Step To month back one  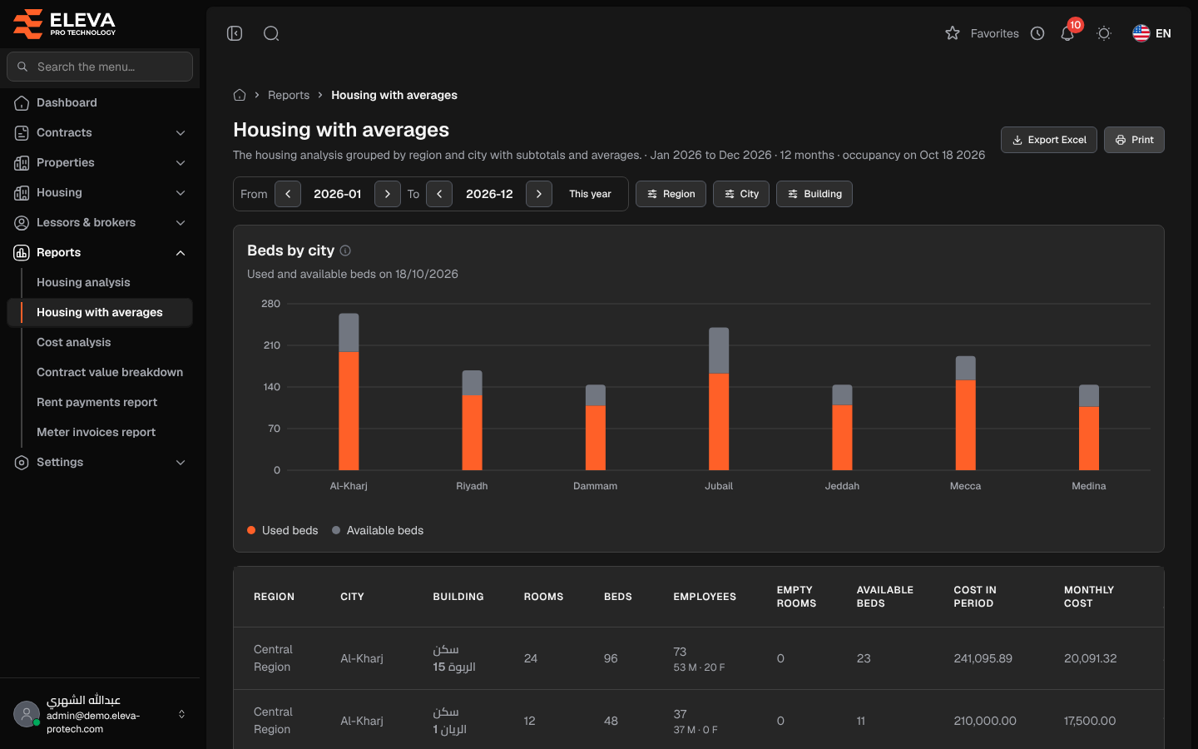439,194
